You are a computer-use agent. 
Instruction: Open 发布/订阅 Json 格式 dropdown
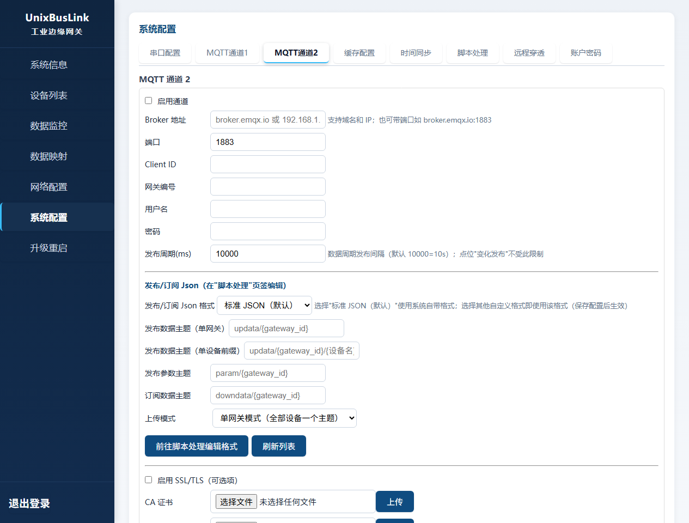(265, 305)
